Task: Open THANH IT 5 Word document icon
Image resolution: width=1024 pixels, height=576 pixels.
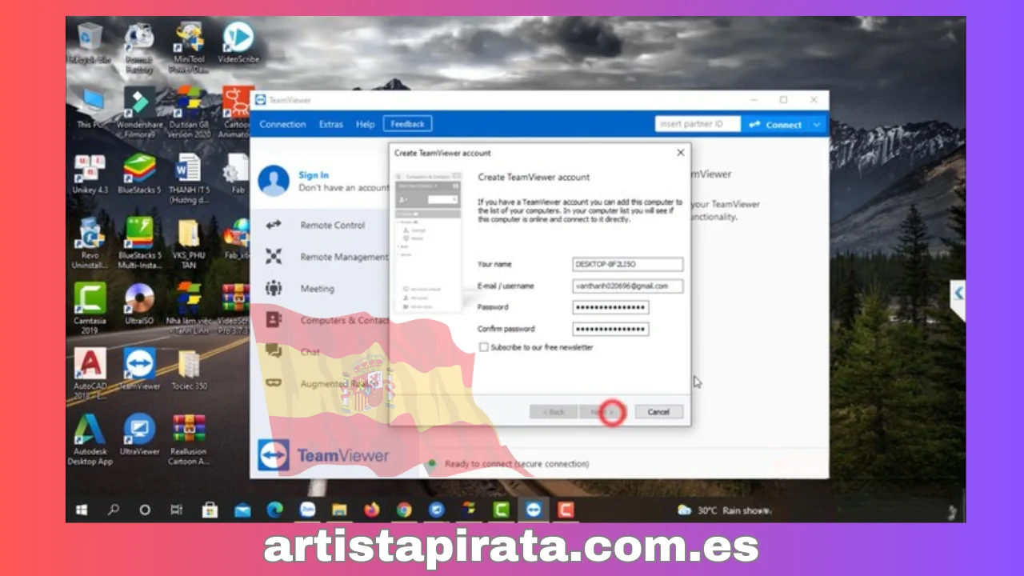Action: coord(189,178)
